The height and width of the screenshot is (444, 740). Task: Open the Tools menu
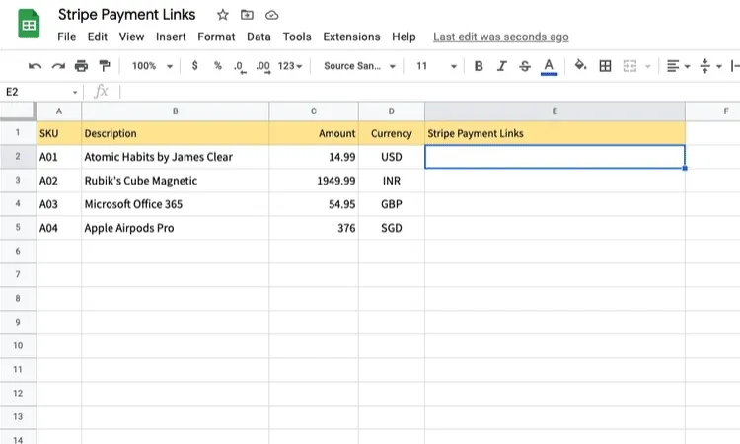pos(297,37)
